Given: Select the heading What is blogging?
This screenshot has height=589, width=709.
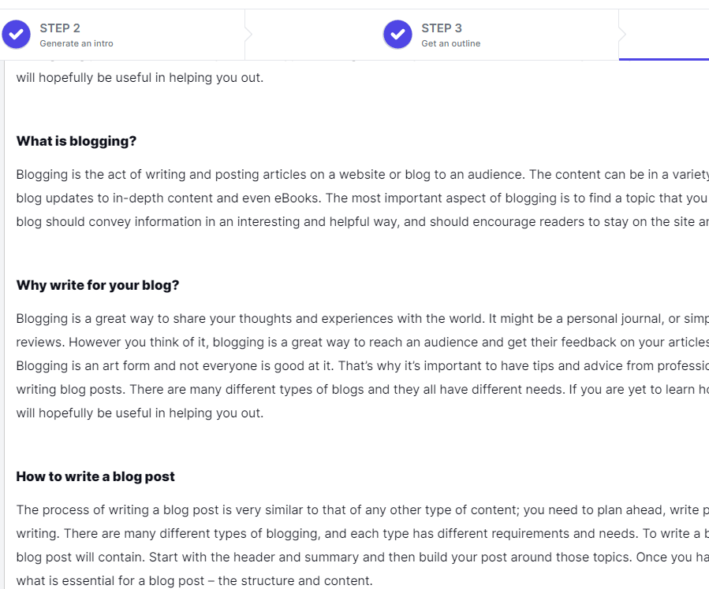Looking at the screenshot, I should coord(76,140).
